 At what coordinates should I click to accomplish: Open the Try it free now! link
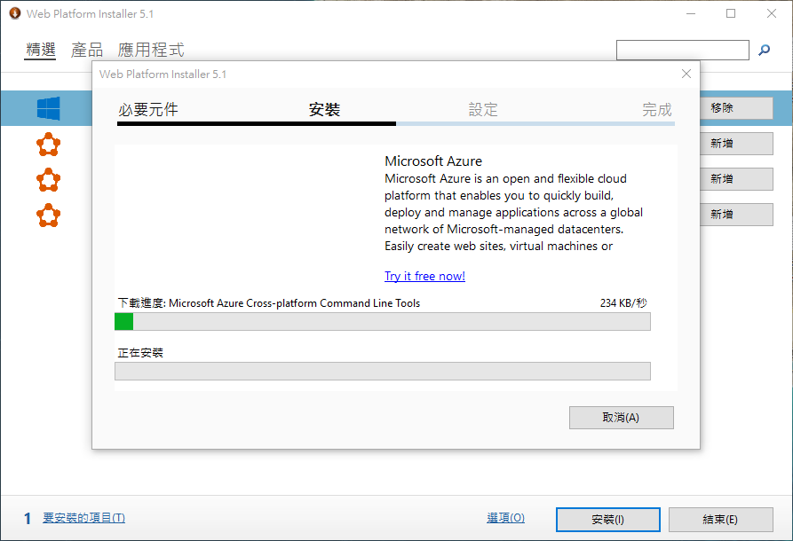tap(424, 276)
